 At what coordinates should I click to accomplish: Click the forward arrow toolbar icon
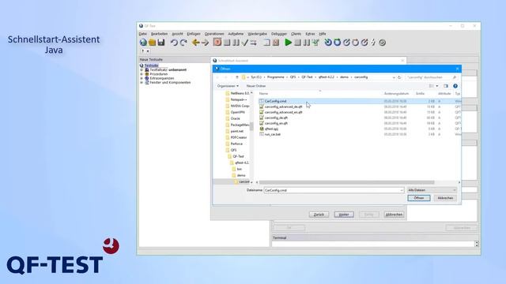click(x=205, y=42)
